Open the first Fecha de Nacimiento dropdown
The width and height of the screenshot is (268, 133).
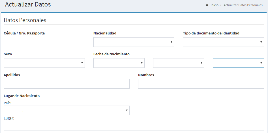click(x=119, y=63)
